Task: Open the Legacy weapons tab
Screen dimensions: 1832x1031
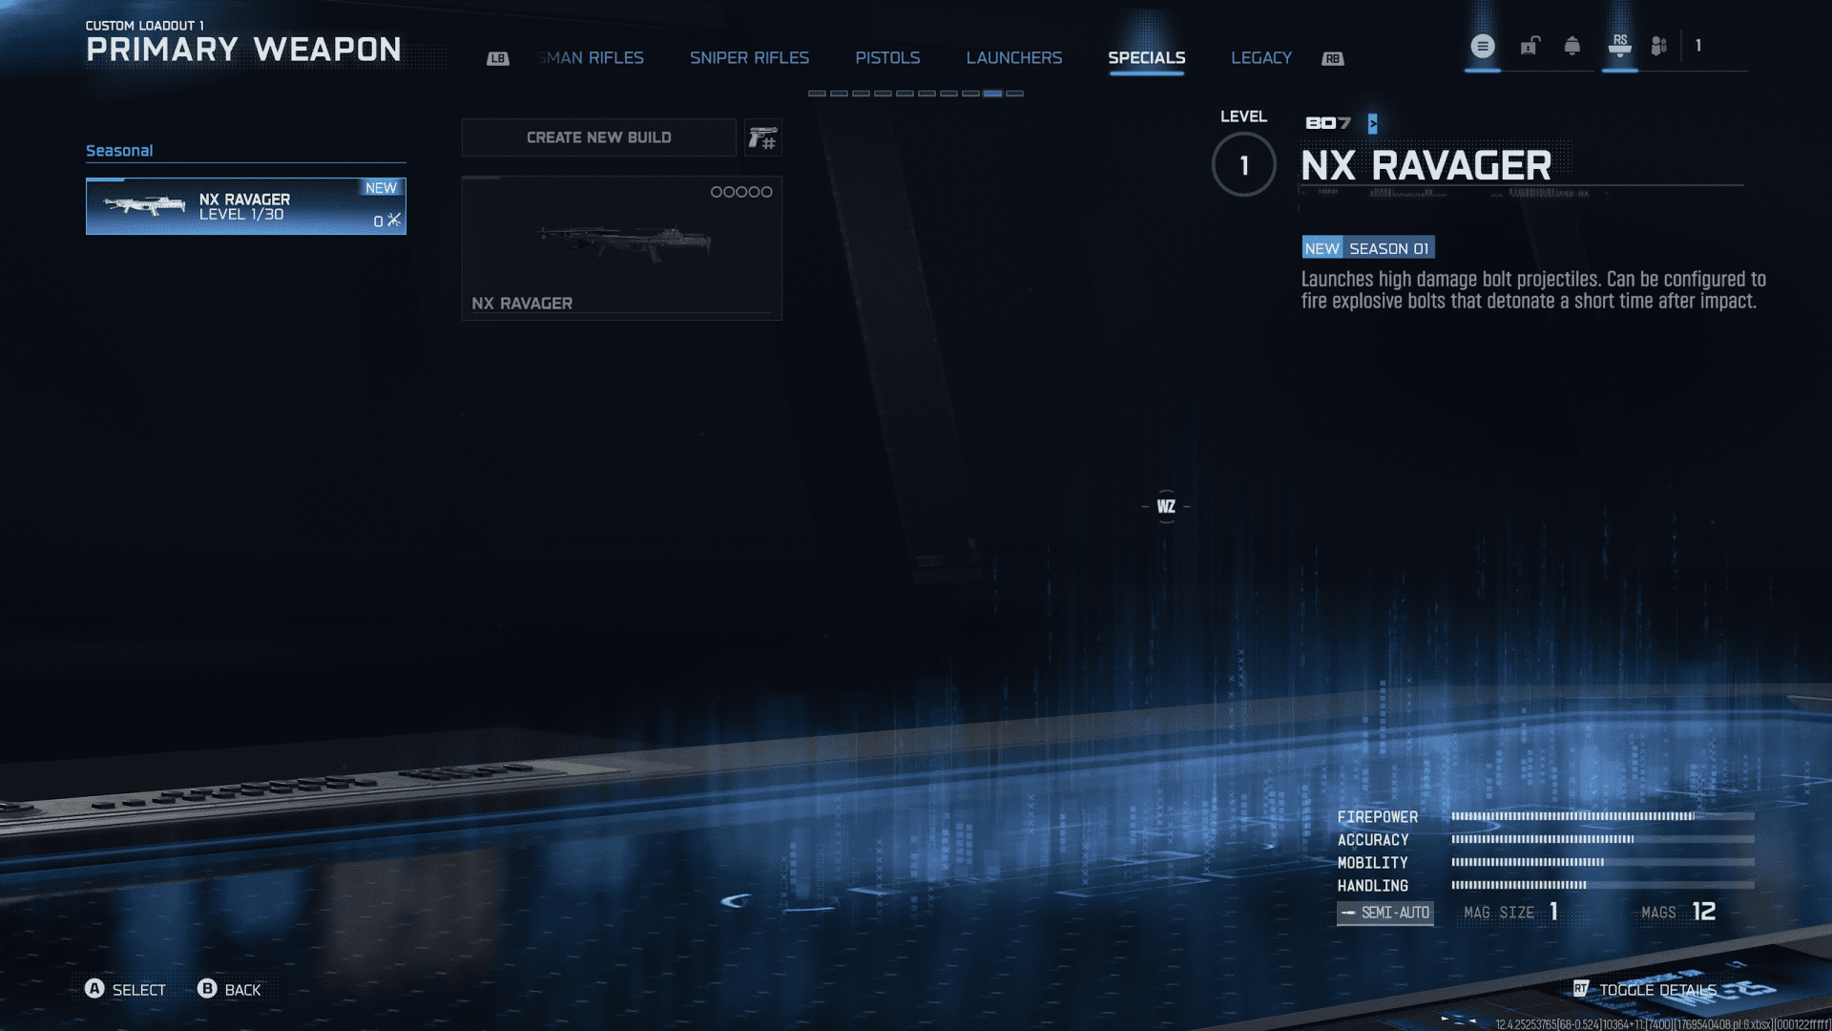Action: click(1260, 58)
